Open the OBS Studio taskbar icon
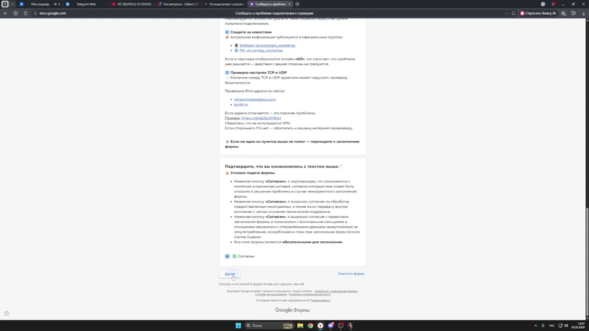 coord(341,325)
